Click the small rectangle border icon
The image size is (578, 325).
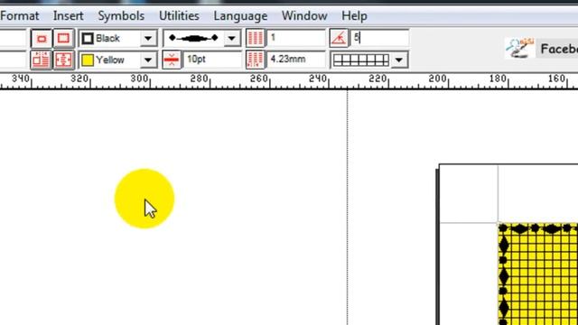[x=42, y=38]
